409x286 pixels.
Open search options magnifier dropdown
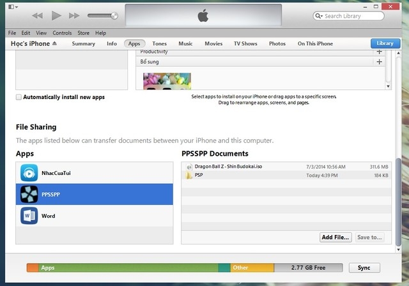point(319,16)
